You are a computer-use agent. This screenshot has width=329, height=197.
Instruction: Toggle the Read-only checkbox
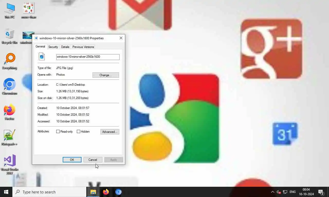click(x=58, y=131)
